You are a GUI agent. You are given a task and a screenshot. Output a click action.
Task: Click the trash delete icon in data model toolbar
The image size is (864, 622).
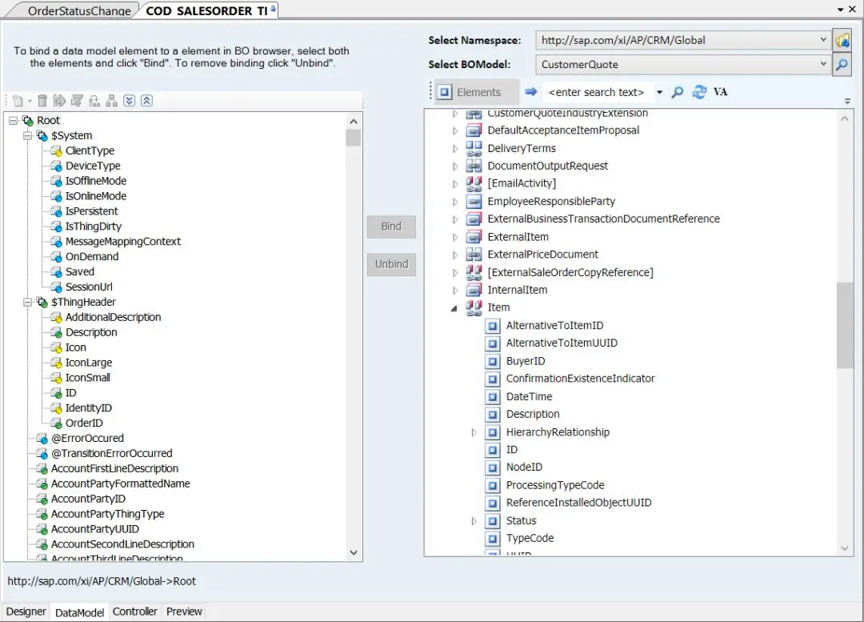pos(42,101)
